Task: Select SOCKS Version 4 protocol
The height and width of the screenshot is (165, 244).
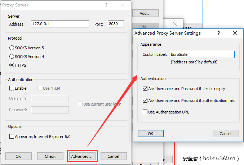Action: pos(12,57)
